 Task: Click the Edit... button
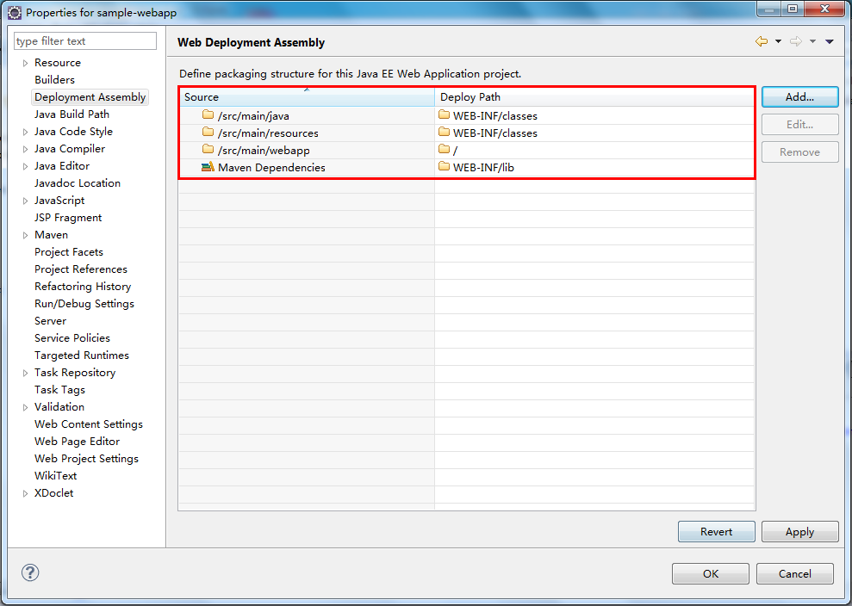click(799, 124)
